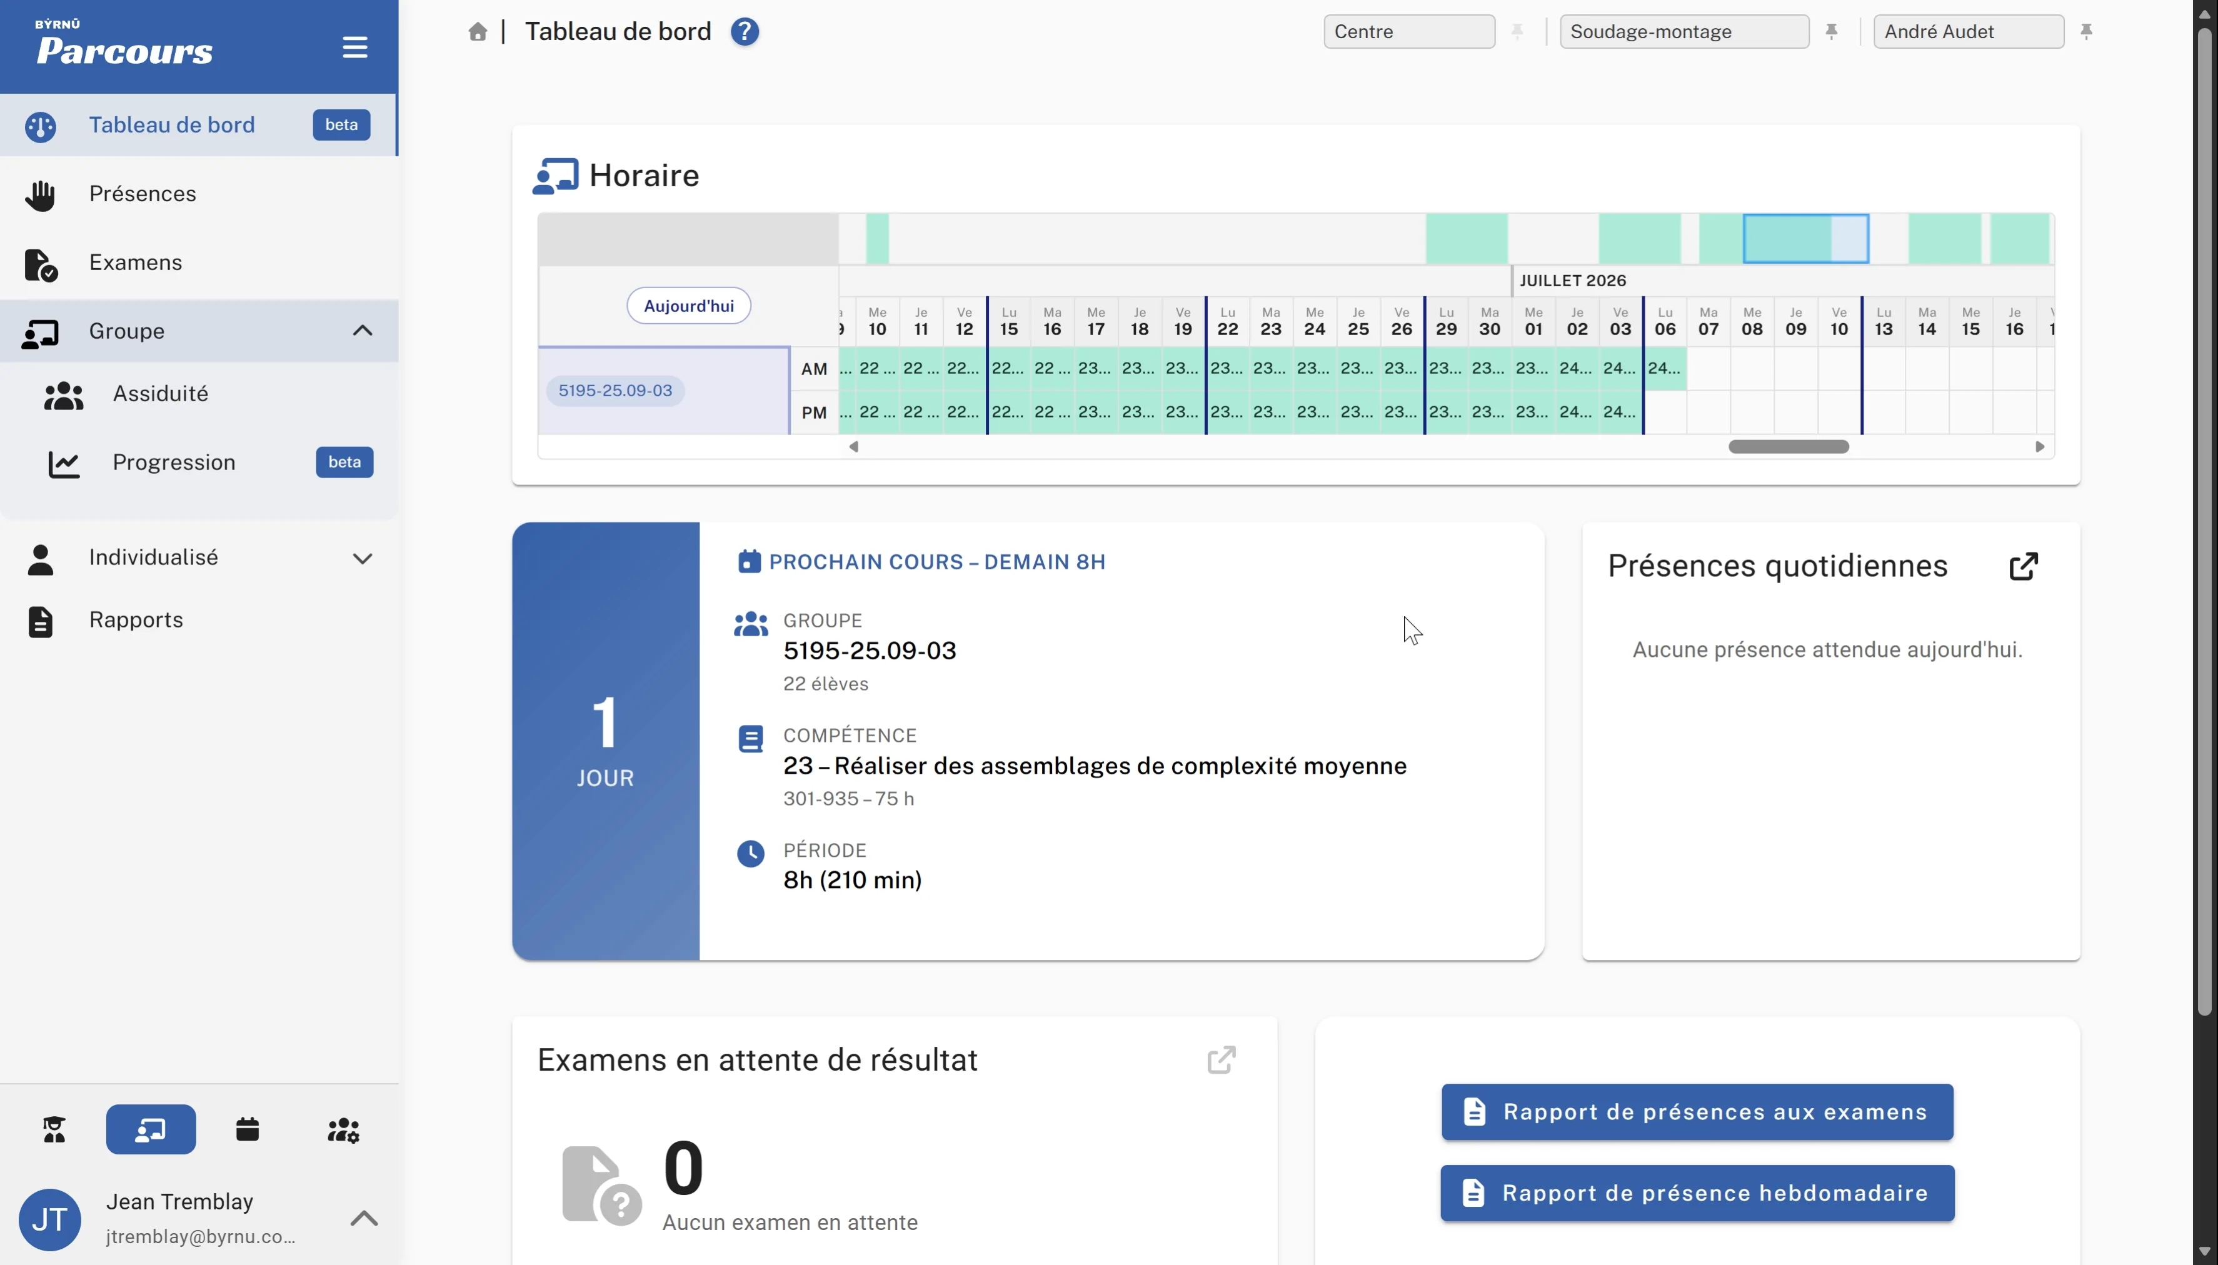Click group name 5195-25.09-03 in course card
This screenshot has width=2218, height=1265.
870,651
